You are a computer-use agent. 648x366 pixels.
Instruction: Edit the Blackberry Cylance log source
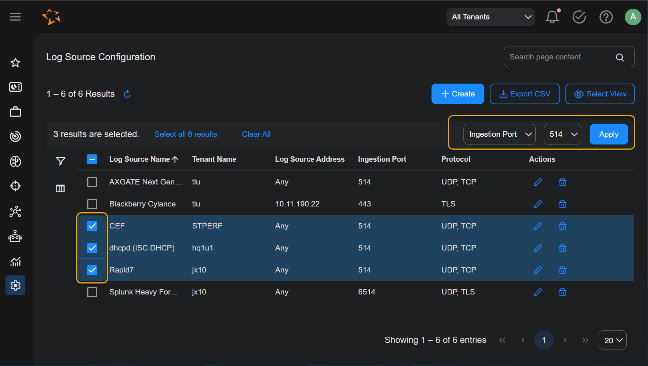coord(538,204)
